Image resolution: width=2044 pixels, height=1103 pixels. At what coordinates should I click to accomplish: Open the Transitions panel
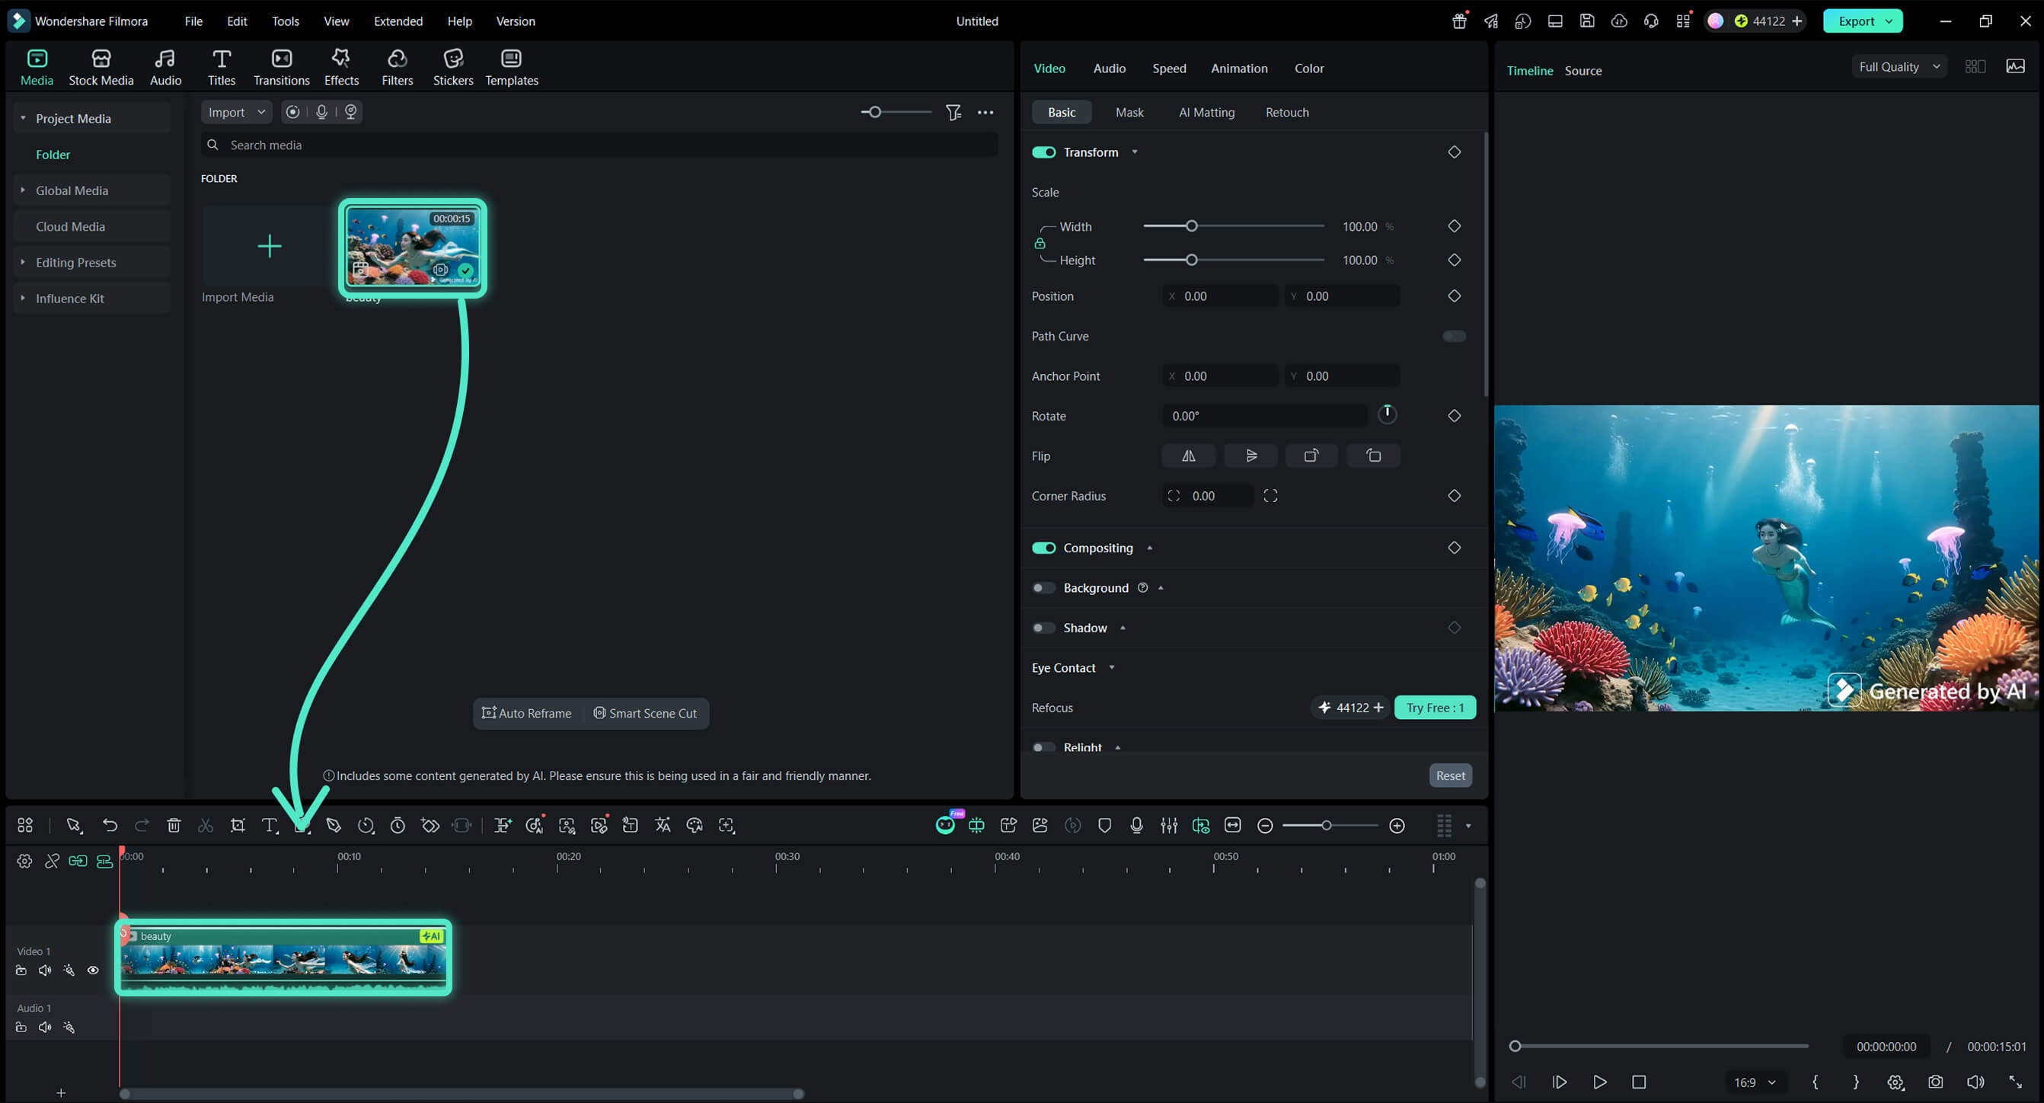(281, 68)
